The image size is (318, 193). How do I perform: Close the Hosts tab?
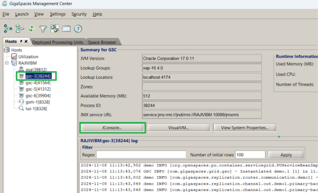click(x=26, y=41)
